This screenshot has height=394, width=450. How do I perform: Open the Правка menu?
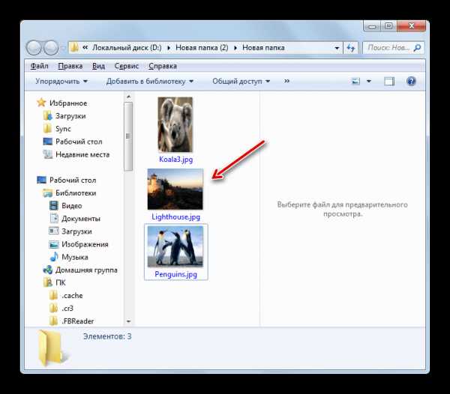click(70, 66)
